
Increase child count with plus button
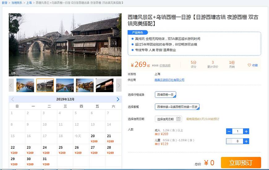(x=246, y=141)
